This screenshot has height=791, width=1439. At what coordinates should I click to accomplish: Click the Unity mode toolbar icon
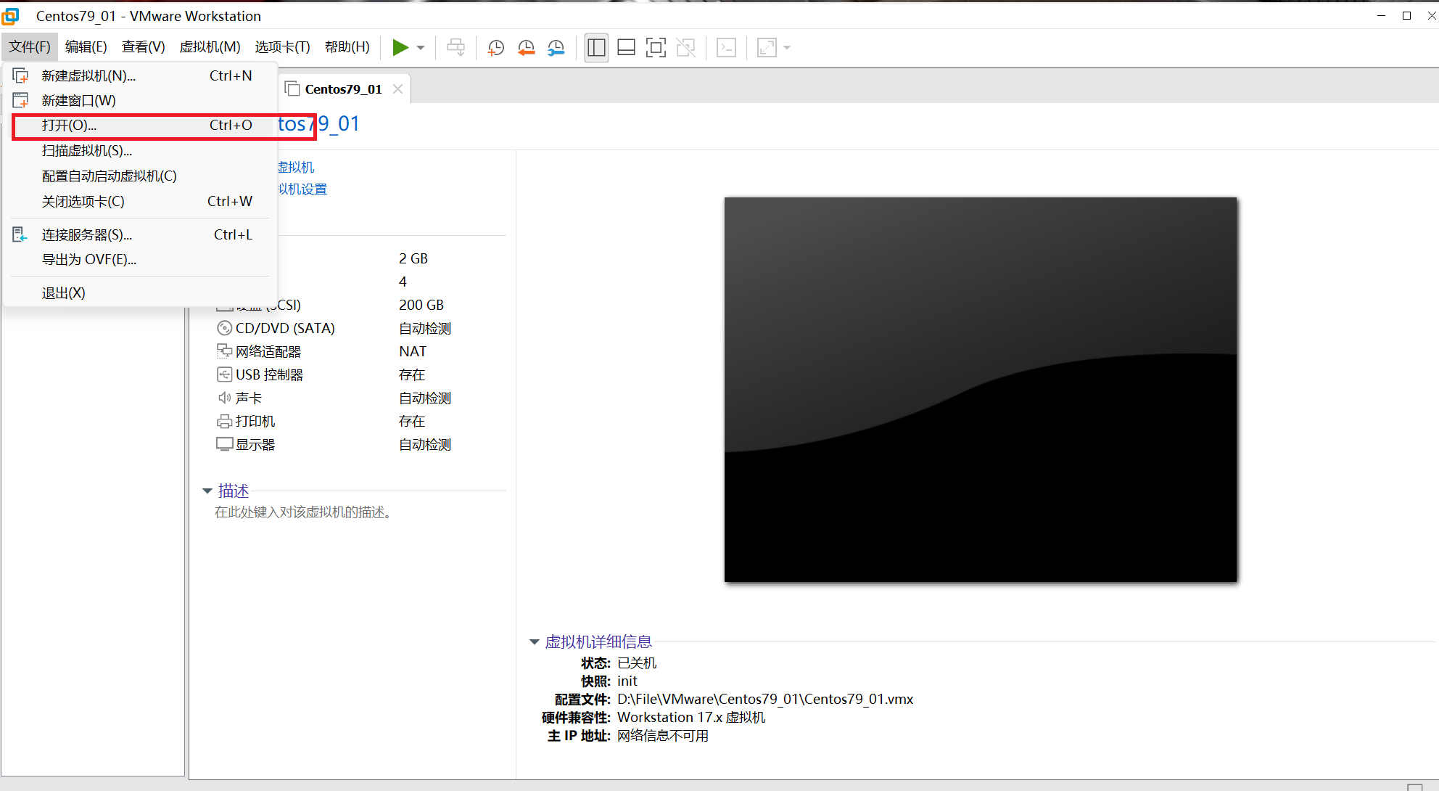685,48
